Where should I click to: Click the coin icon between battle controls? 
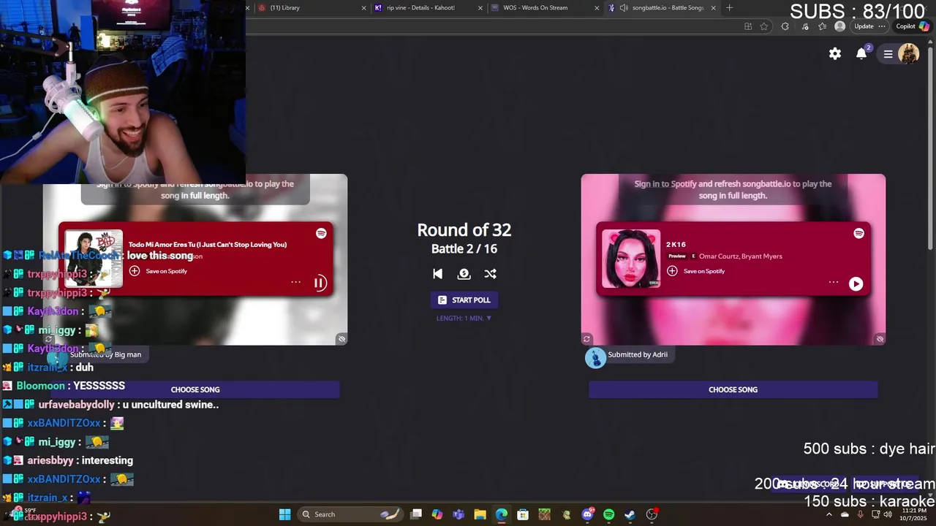pos(464,273)
